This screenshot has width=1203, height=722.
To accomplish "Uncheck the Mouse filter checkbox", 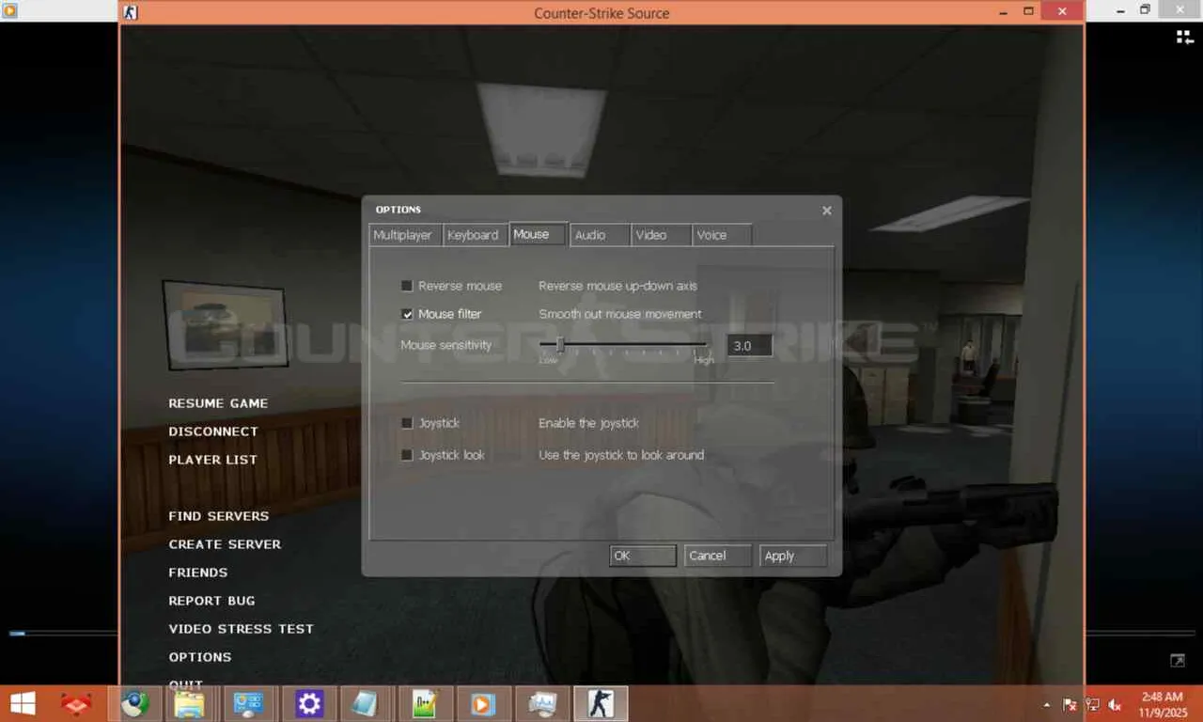I will pos(407,314).
